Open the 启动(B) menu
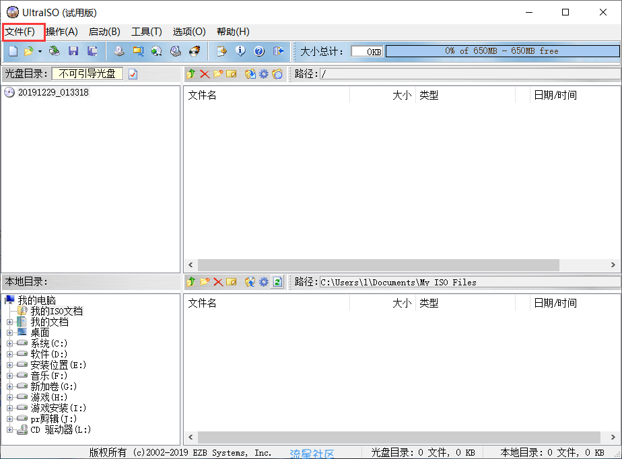 (104, 32)
